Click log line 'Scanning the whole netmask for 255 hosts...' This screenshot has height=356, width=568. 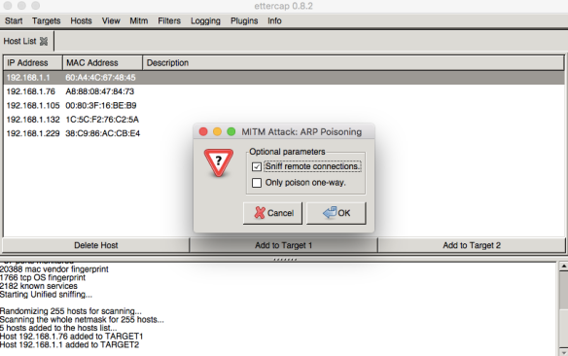[82, 320]
